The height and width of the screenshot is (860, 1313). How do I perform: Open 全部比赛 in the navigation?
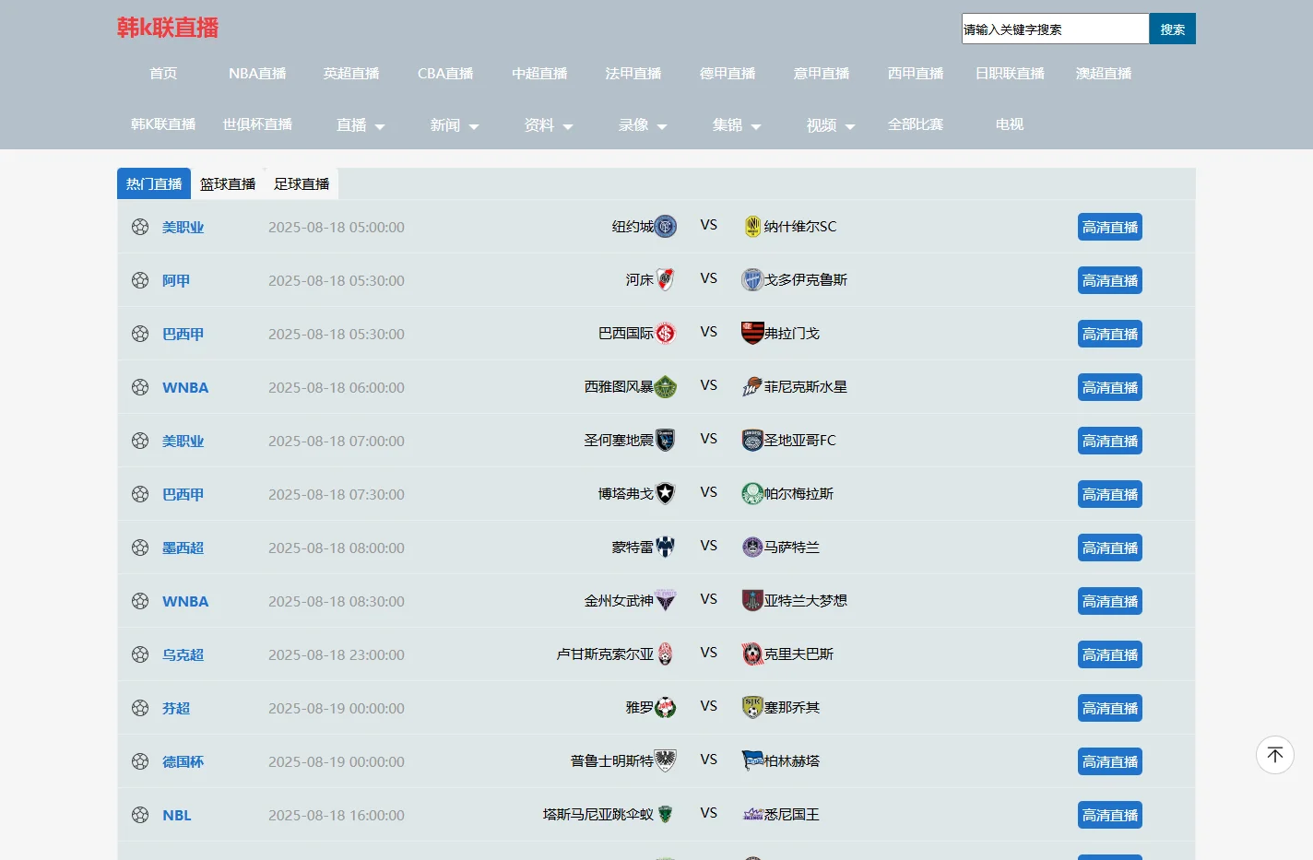[x=916, y=124]
